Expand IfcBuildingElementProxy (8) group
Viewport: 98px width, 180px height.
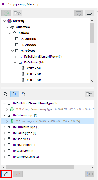point(15,57)
